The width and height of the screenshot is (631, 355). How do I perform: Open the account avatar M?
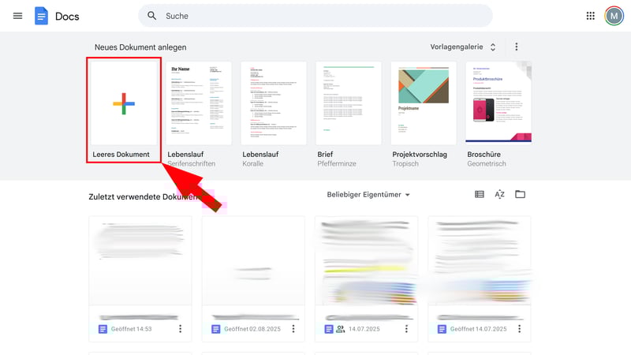614,16
